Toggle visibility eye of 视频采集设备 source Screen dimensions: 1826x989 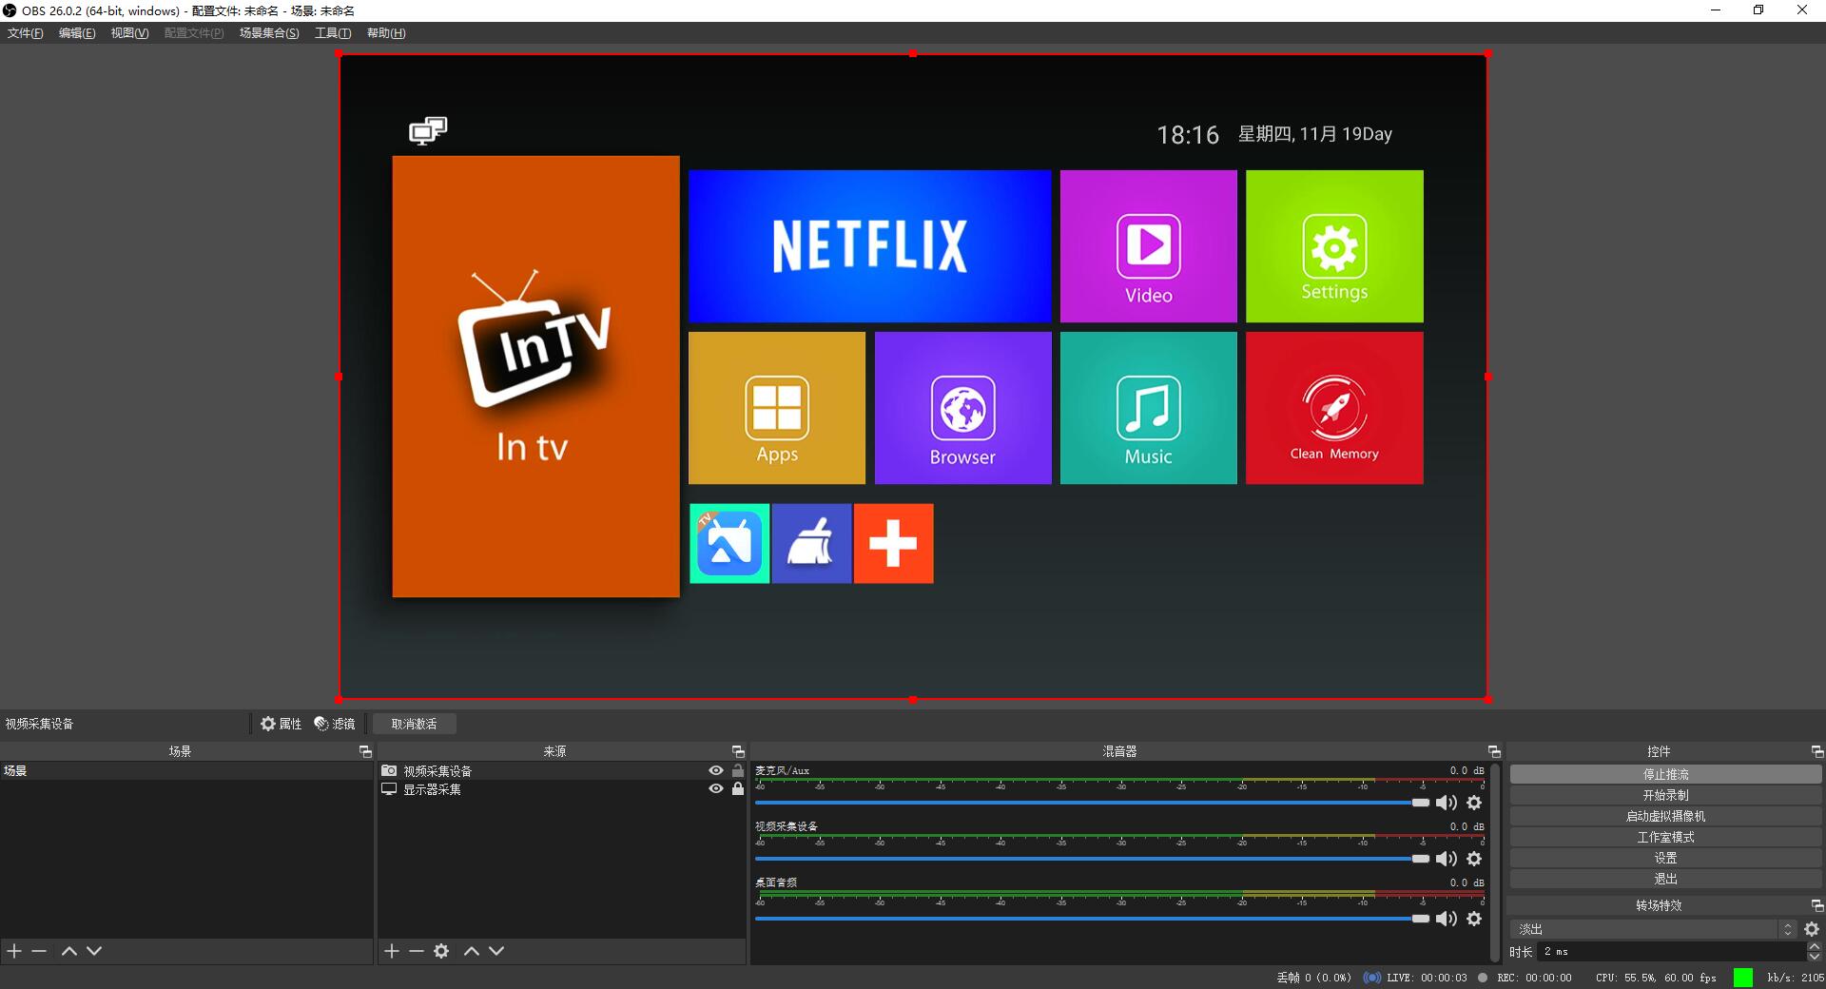716,771
